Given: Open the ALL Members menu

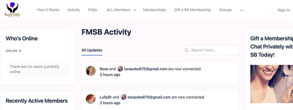Looking at the screenshot, I should 118,10.
